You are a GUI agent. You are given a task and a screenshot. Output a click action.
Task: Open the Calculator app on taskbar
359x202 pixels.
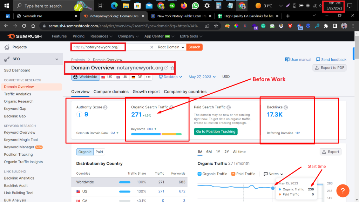218,6
